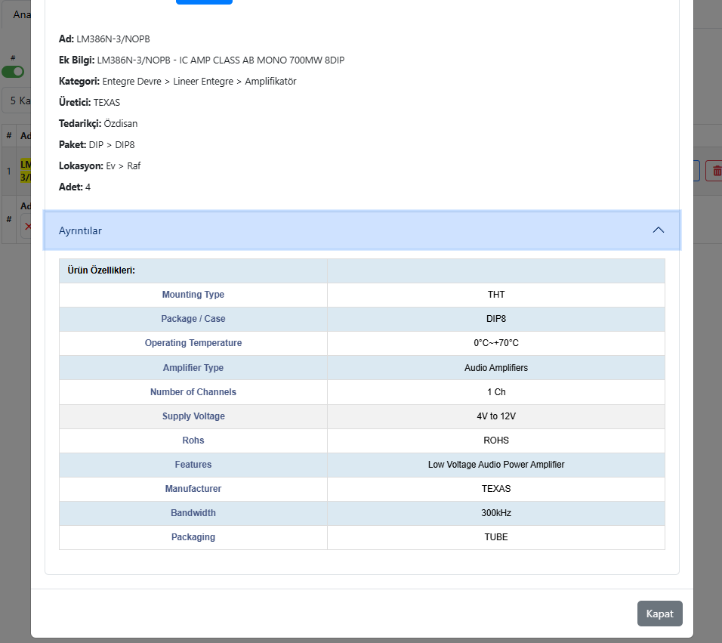Click the Low Voltage Audio Power Amplifier cell

[x=495, y=465]
